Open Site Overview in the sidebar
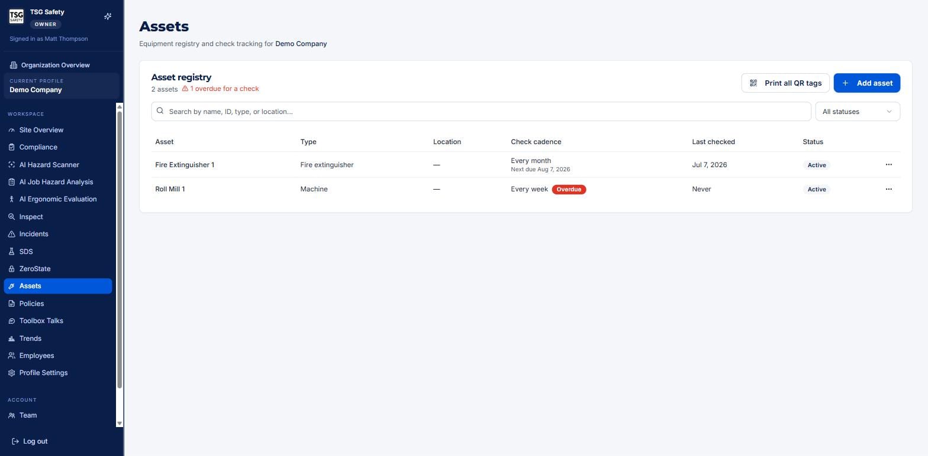 point(58,130)
